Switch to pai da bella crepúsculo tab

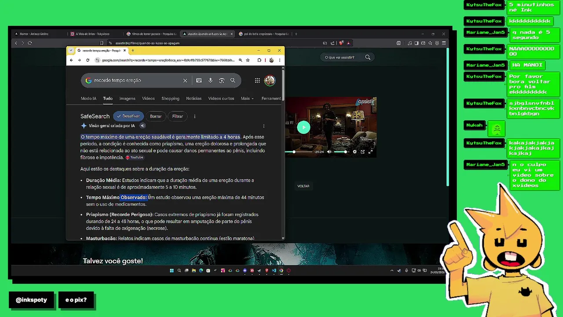[x=264, y=34]
